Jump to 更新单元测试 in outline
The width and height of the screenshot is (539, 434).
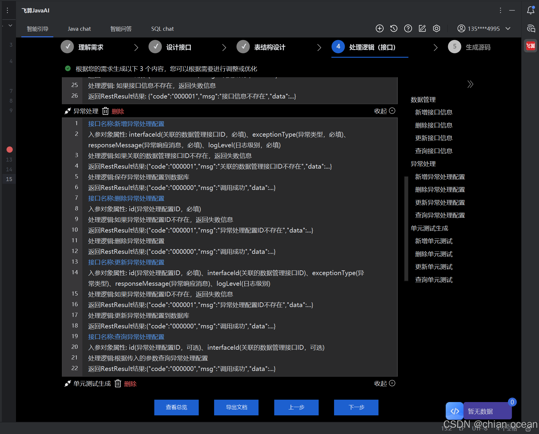(x=434, y=267)
